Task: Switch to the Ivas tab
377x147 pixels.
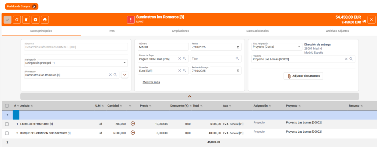Action: pyautogui.click(x=112, y=31)
